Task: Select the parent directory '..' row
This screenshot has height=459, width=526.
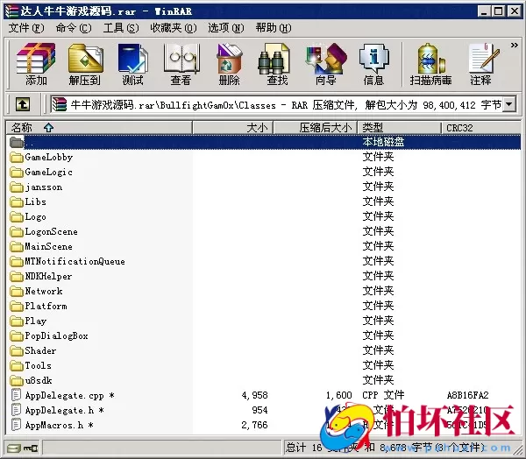Action: (x=264, y=142)
